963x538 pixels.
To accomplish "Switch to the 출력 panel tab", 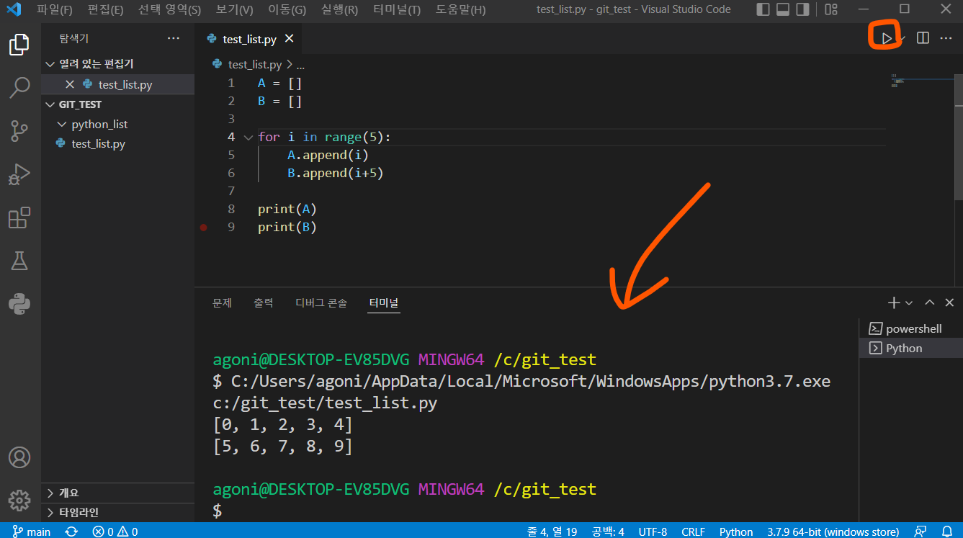I will point(264,303).
